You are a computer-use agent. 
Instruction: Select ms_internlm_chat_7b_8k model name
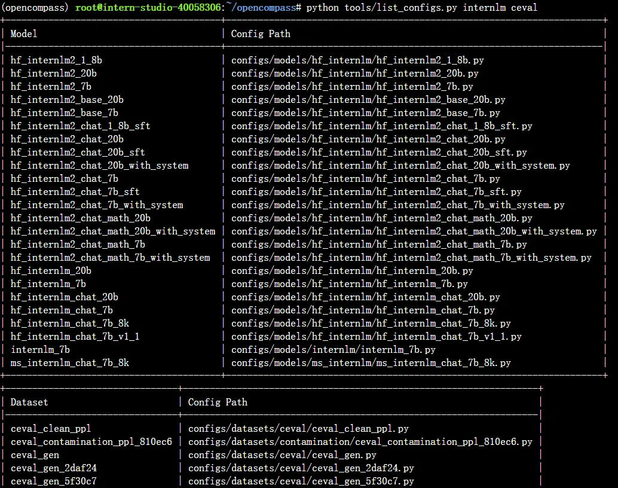[70, 362]
